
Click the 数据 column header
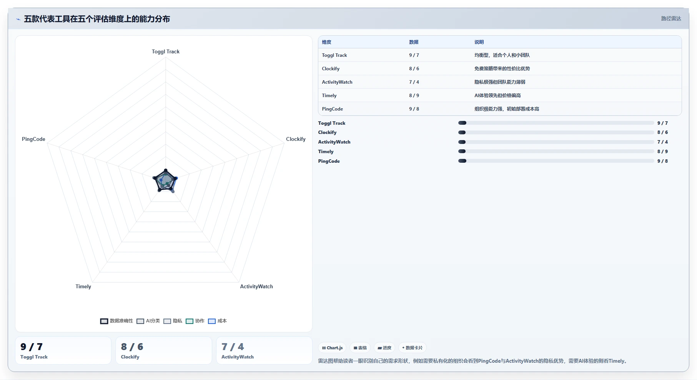click(x=414, y=42)
